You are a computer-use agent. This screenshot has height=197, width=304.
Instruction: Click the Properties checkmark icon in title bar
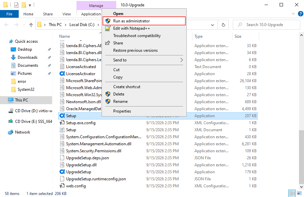coord(16,5)
